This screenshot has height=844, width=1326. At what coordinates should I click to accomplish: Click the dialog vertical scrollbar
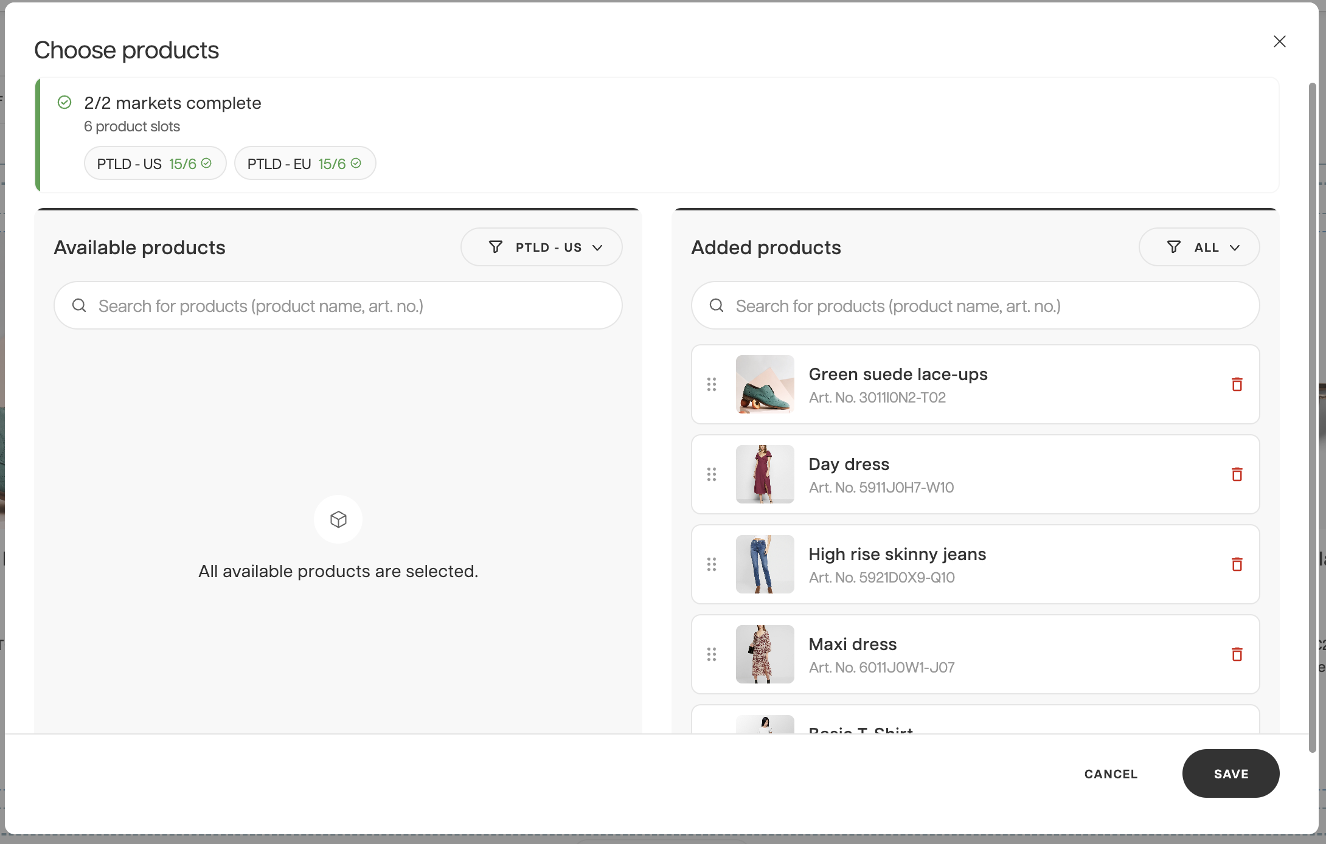[x=1313, y=417]
